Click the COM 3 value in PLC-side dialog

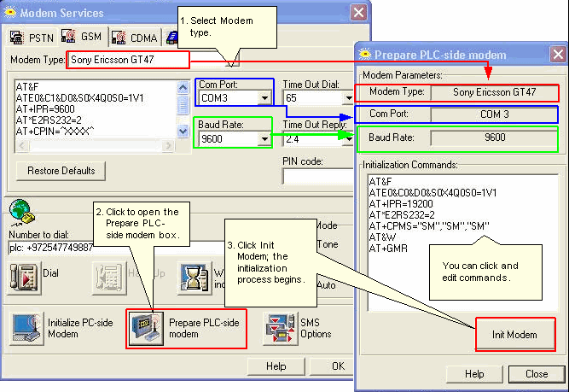[x=494, y=114]
